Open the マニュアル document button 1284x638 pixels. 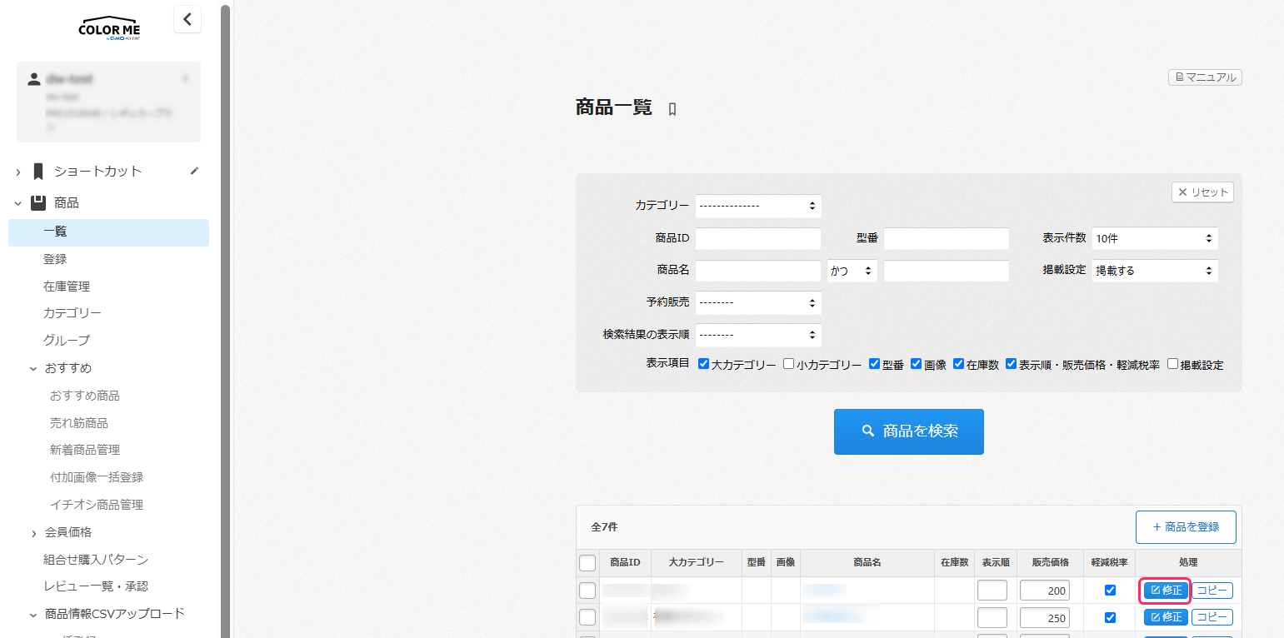click(x=1205, y=77)
